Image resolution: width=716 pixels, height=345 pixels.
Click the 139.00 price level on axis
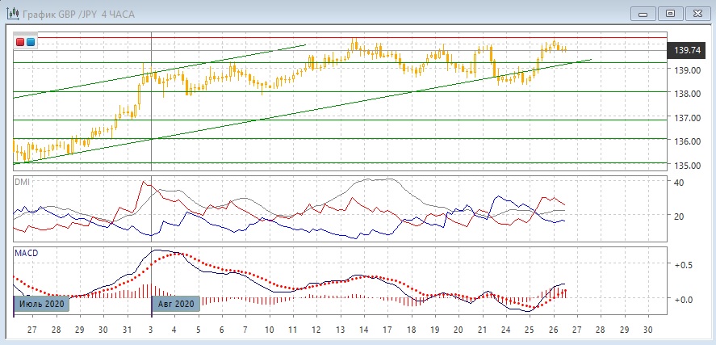pos(689,70)
